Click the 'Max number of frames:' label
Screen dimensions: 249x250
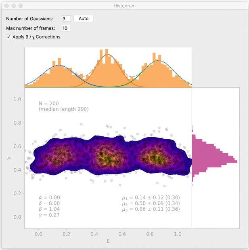[x=31, y=28]
